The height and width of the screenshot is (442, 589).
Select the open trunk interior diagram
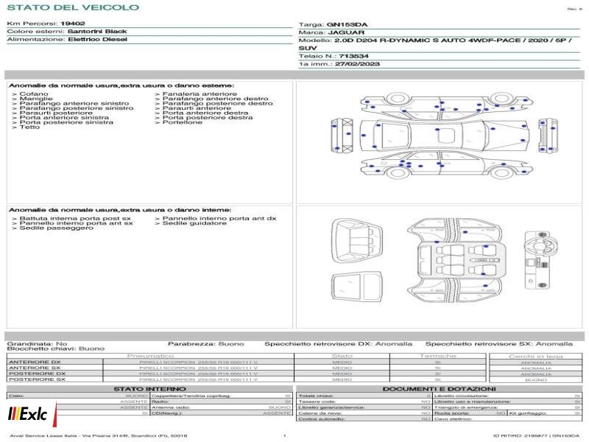click(x=357, y=241)
